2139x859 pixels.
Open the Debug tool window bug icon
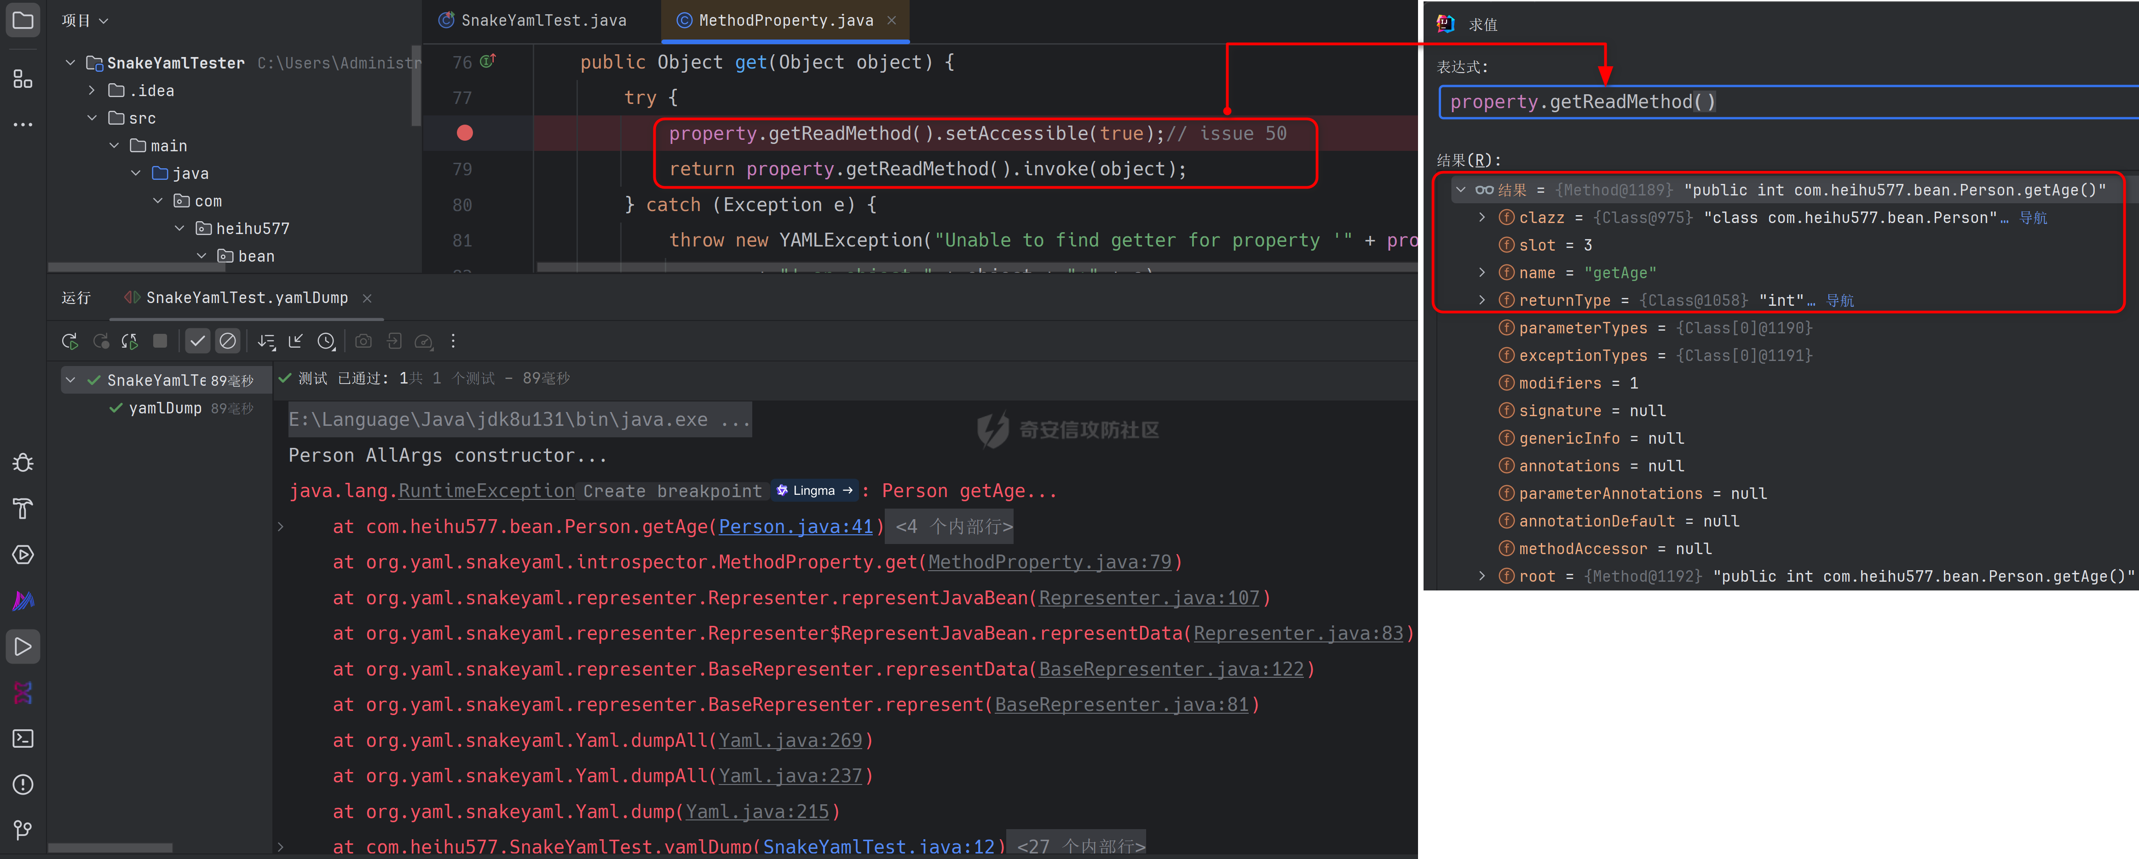tap(23, 463)
